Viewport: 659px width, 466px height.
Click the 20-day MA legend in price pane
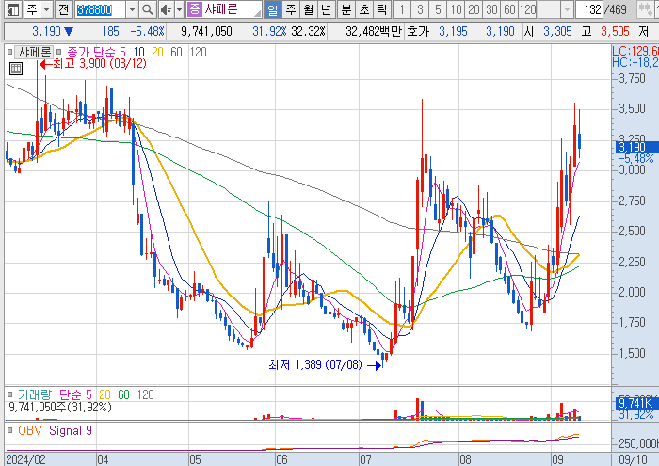coord(157,52)
